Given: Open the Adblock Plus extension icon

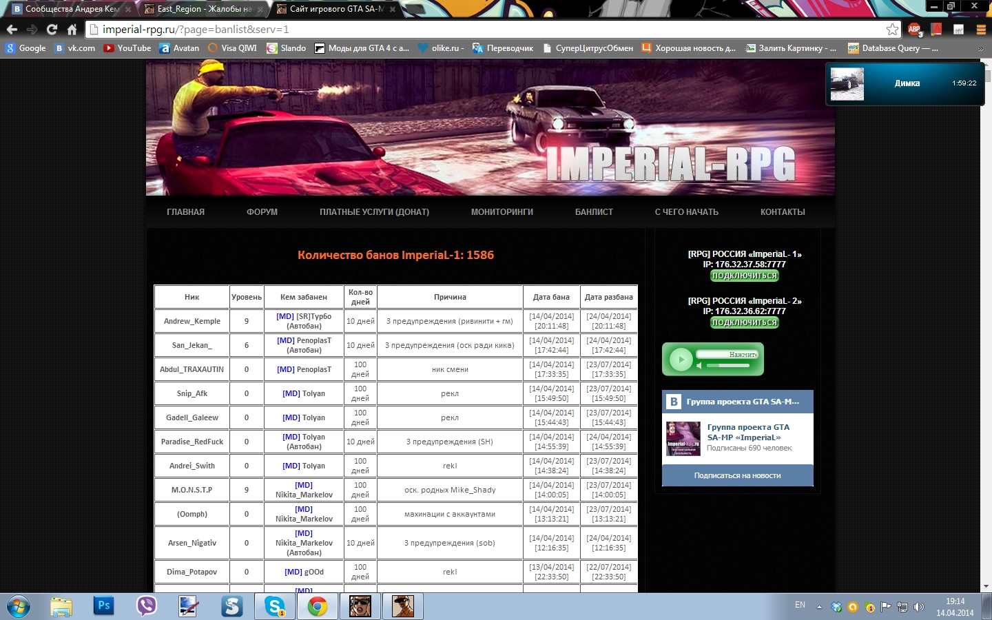Looking at the screenshot, I should (914, 29).
